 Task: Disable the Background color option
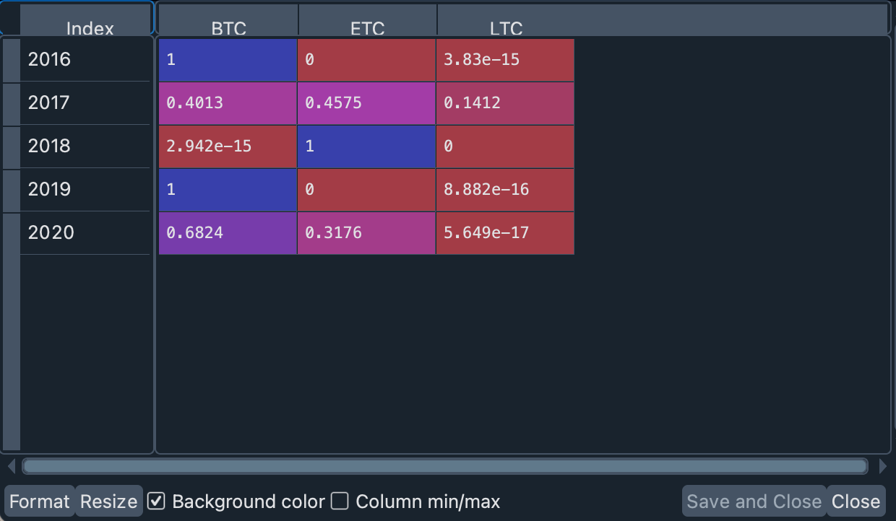click(x=156, y=500)
